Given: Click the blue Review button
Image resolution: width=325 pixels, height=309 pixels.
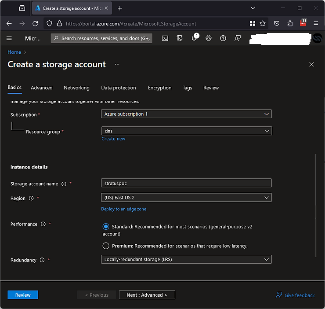Looking at the screenshot, I should [x=23, y=295].
